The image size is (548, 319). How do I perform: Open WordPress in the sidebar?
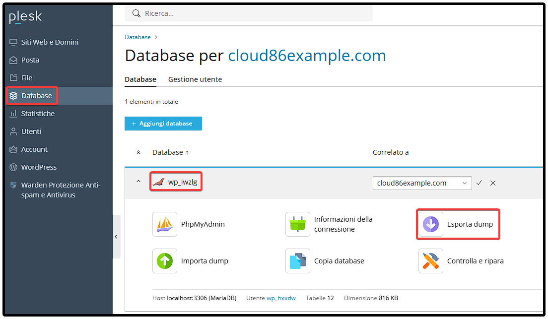pyautogui.click(x=39, y=167)
